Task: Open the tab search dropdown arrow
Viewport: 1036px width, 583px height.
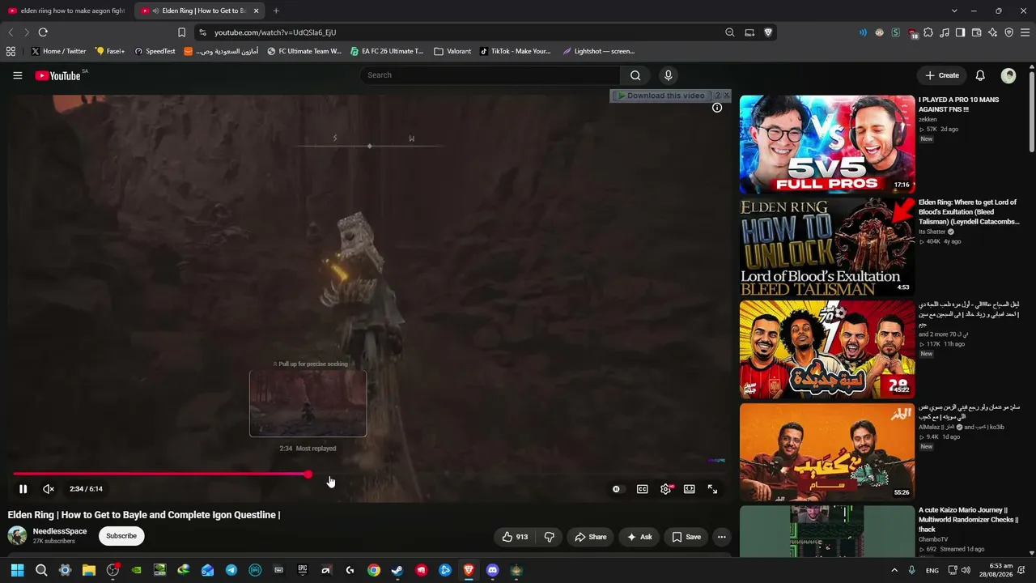Action: [954, 11]
